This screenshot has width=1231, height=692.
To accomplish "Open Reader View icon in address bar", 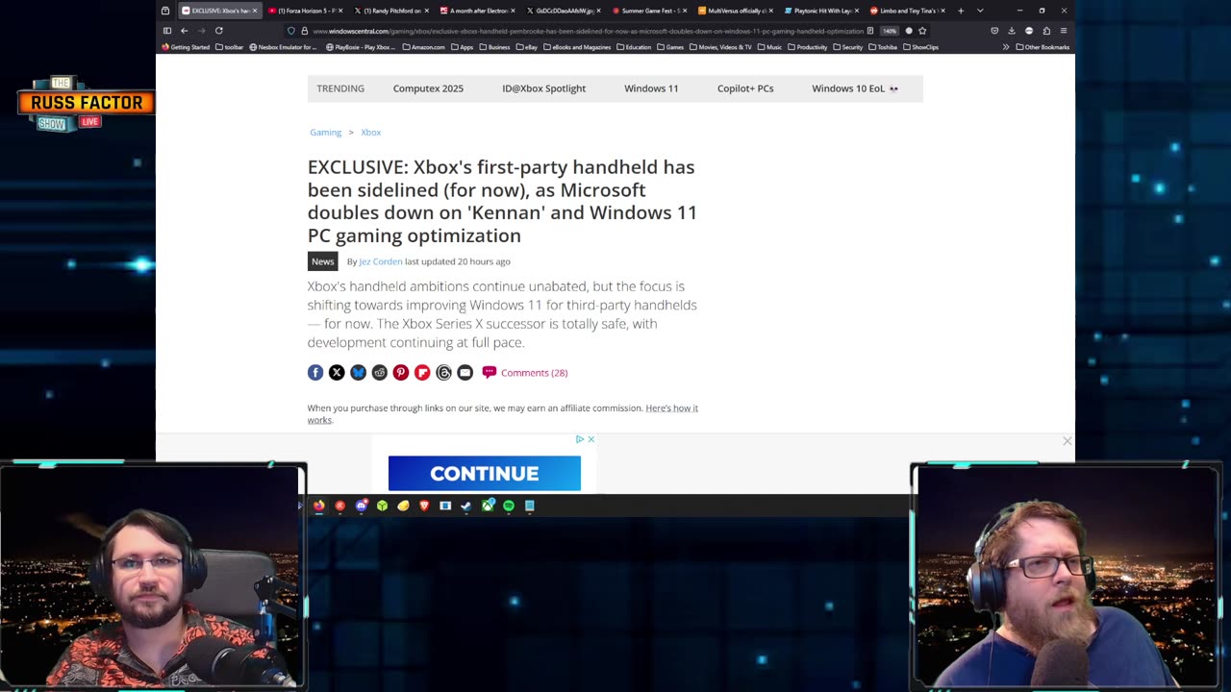I will 870,31.
